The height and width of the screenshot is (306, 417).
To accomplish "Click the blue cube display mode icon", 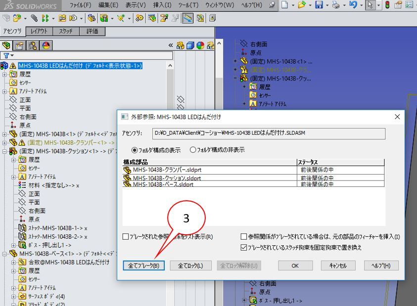I will click(x=190, y=45).
